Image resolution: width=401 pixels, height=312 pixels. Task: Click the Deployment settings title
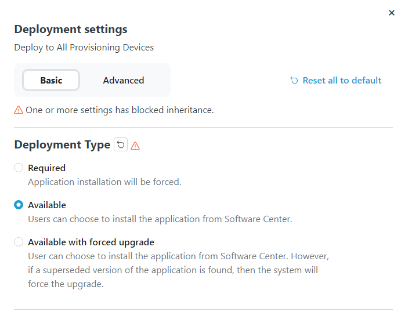point(71,30)
